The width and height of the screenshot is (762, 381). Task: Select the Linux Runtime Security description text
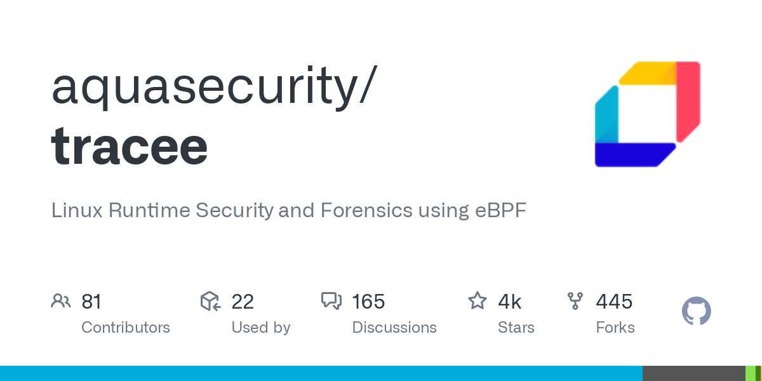289,210
